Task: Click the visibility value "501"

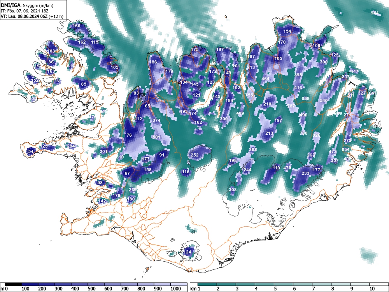Action: (x=156, y=137)
